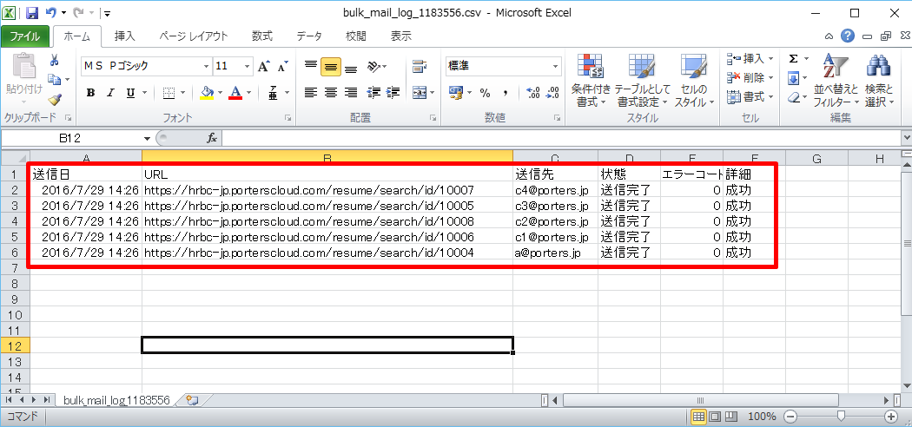Viewport: 912px width, 427px height.
Task: Increase font size with large A
Action: point(263,66)
